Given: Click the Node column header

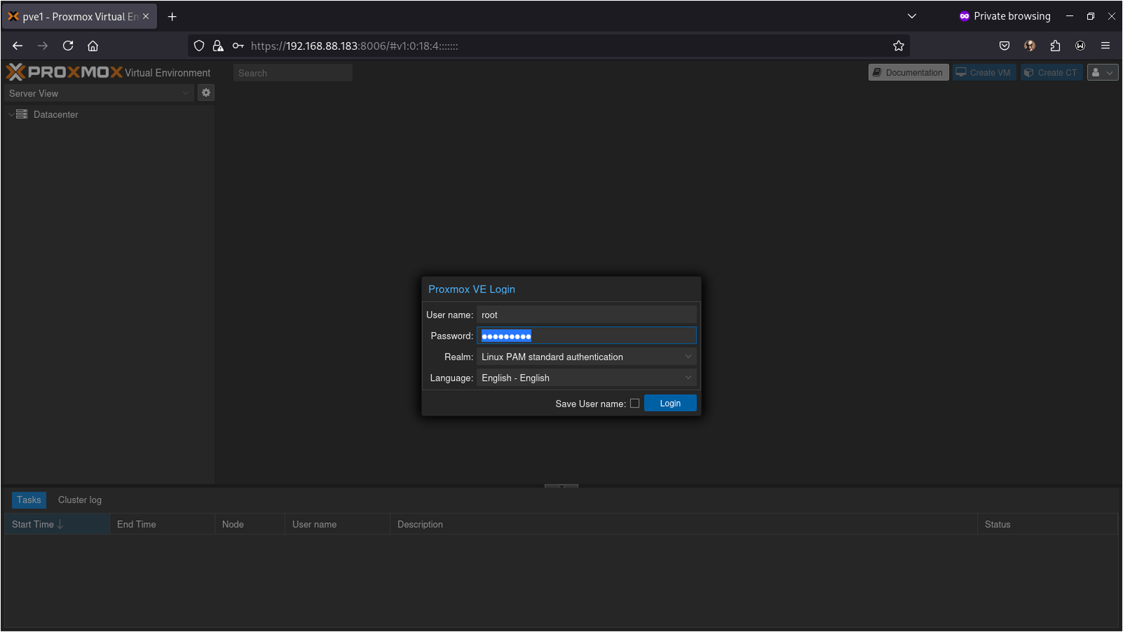Looking at the screenshot, I should coord(250,524).
